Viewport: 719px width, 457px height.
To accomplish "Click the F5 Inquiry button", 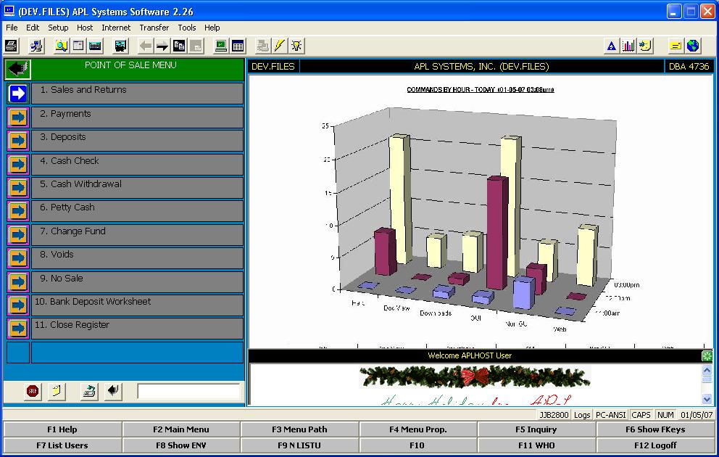I will point(536,429).
